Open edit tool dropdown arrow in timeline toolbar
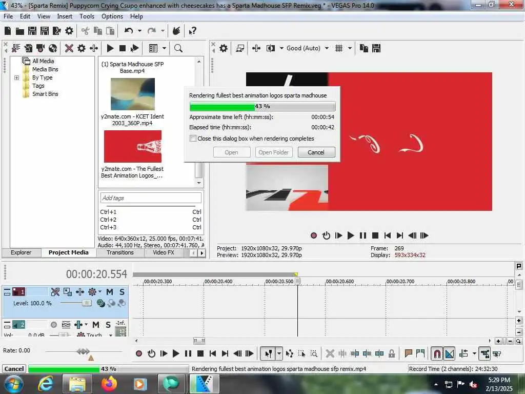525x394 pixels. [x=279, y=353]
